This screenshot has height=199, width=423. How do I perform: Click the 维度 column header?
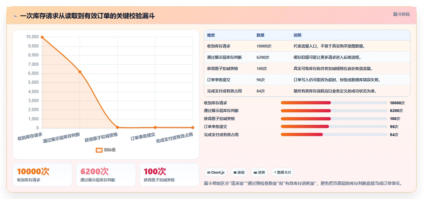(211, 35)
